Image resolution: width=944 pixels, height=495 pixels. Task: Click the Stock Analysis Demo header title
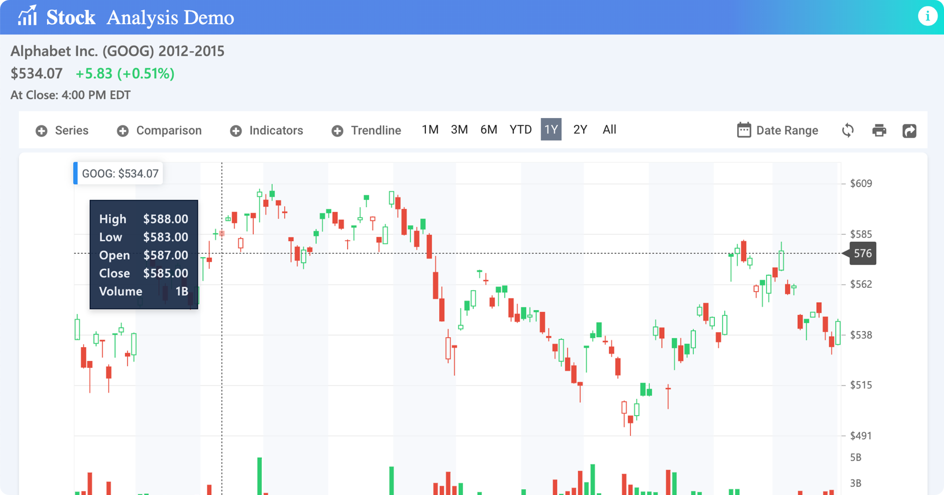coord(140,18)
